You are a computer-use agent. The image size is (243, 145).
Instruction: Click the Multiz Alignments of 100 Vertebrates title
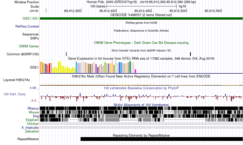141,105
